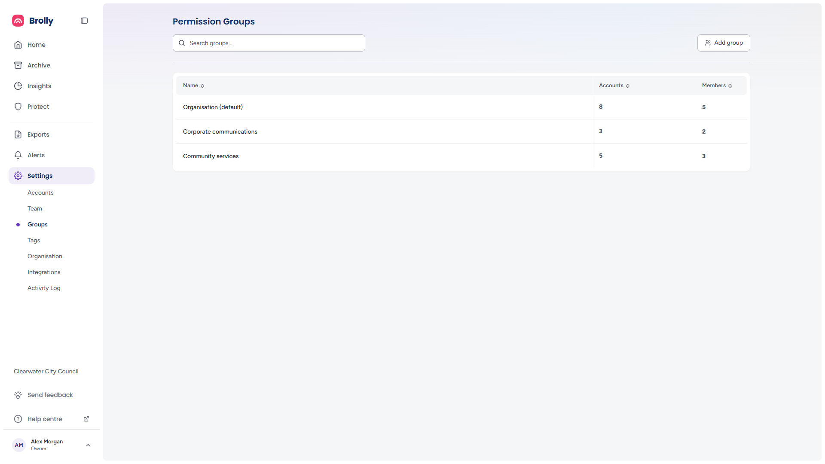Expand the Alex Morgan user menu chevron
Screen dimensions: 825x464
tap(88, 445)
